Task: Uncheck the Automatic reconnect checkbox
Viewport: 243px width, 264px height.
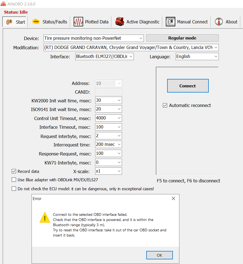Action: [165, 105]
